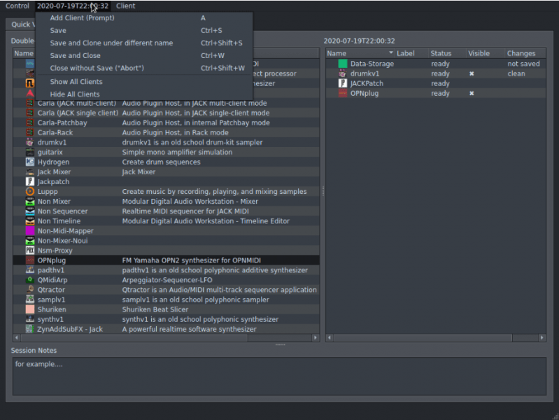Choose Add Client (Prompt) menu entry

coord(144,17)
